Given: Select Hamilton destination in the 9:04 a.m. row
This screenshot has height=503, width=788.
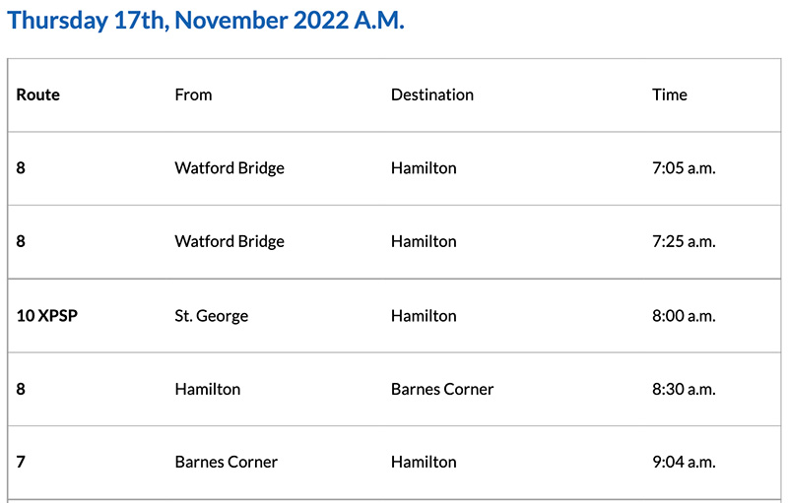Looking at the screenshot, I should [424, 462].
